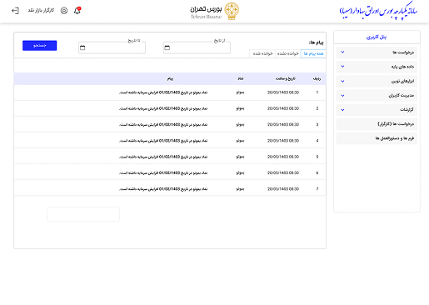The width and height of the screenshot is (429, 305).
Task: Click the symbol cell in row 4
Action: click(x=240, y=141)
